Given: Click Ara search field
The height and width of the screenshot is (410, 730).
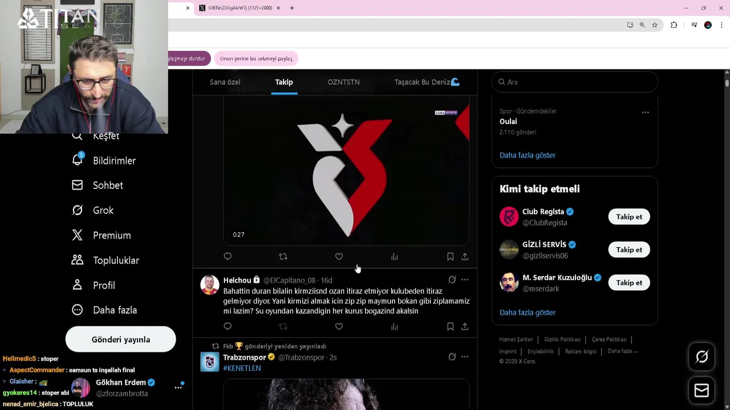Looking at the screenshot, I should (x=574, y=82).
